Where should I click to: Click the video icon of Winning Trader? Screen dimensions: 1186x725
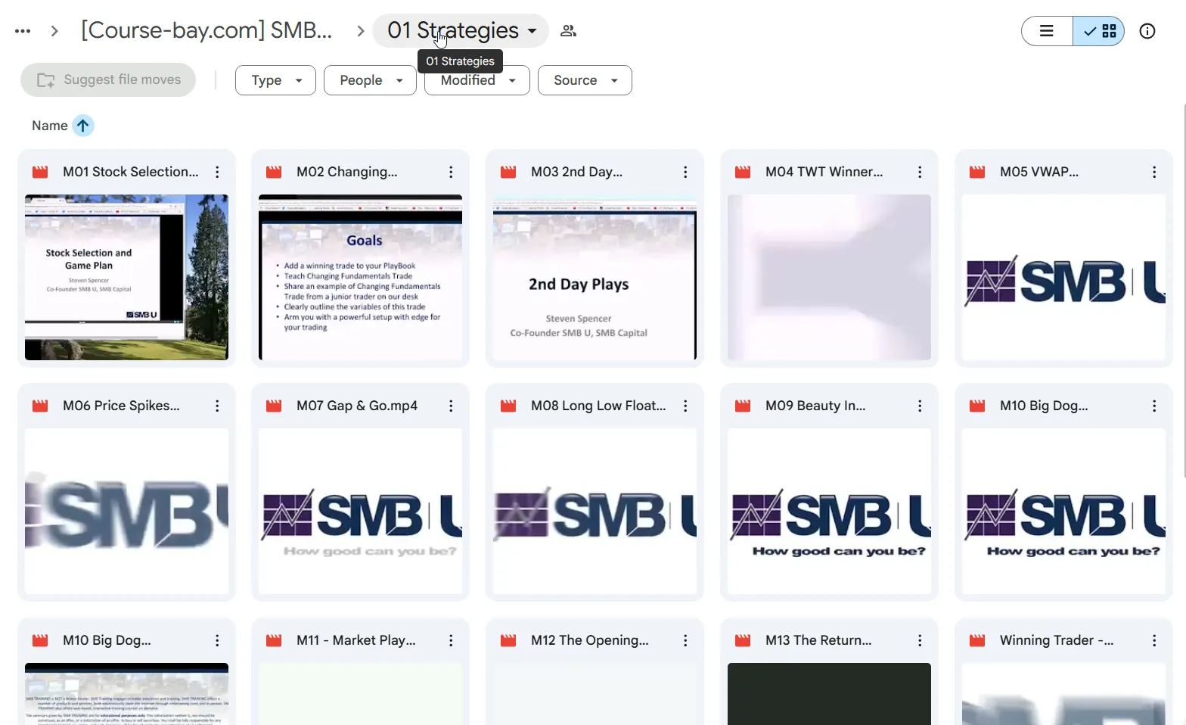click(977, 641)
